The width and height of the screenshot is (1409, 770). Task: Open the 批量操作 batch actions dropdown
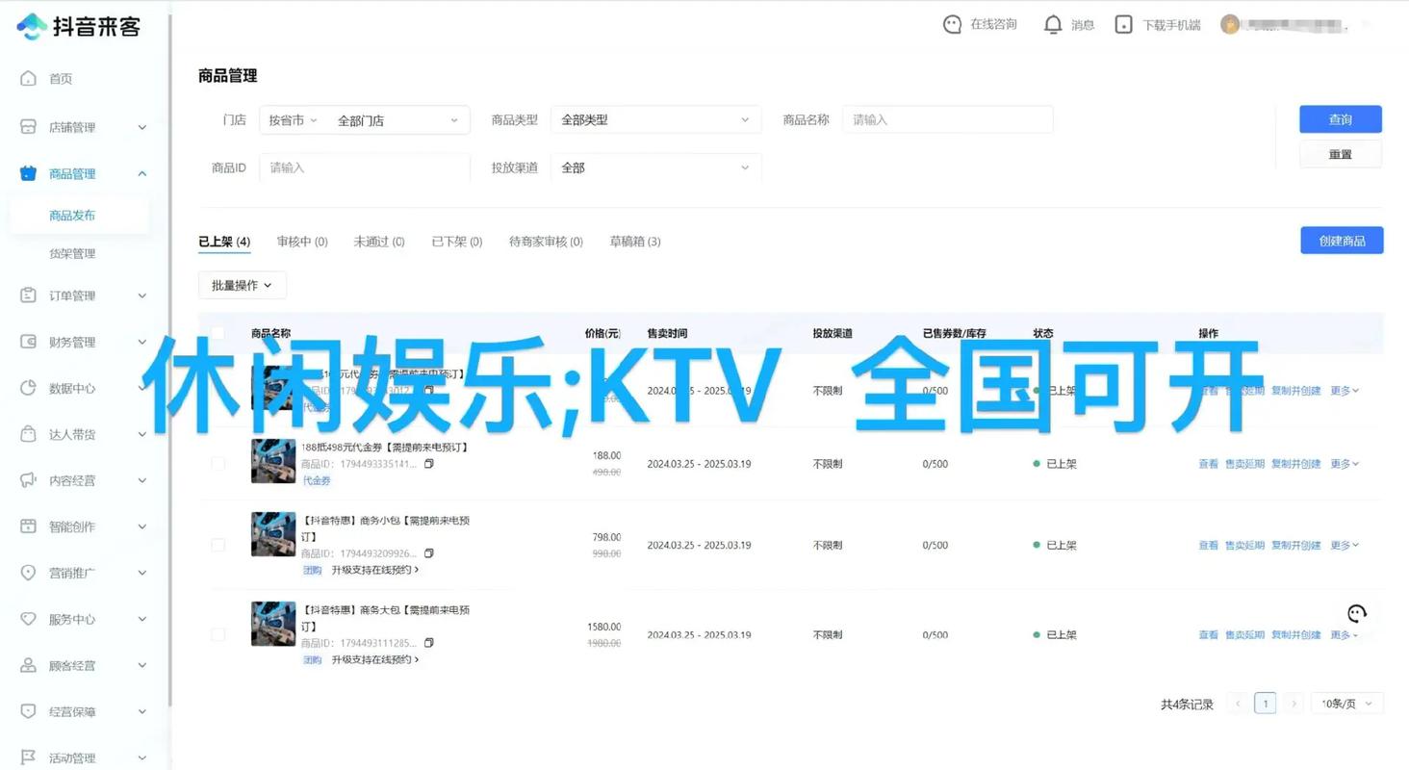pyautogui.click(x=242, y=285)
